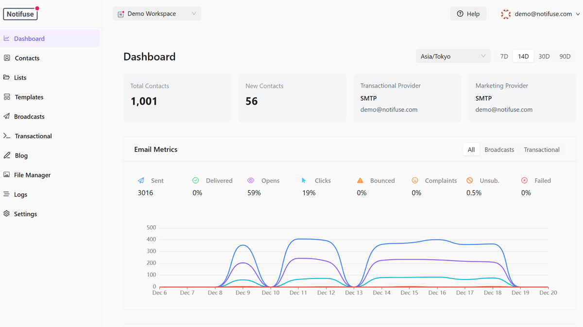The width and height of the screenshot is (583, 327).
Task: Open Broadcasts via paper plane icon
Action: click(x=7, y=116)
